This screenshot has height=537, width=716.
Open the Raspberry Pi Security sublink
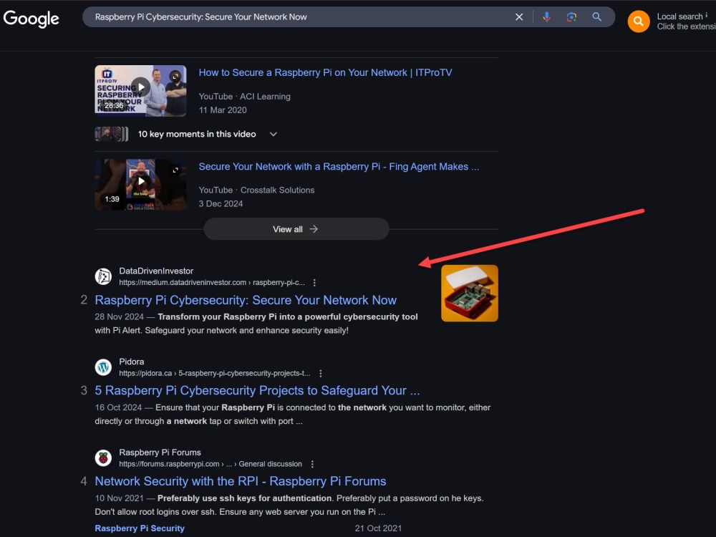(140, 528)
